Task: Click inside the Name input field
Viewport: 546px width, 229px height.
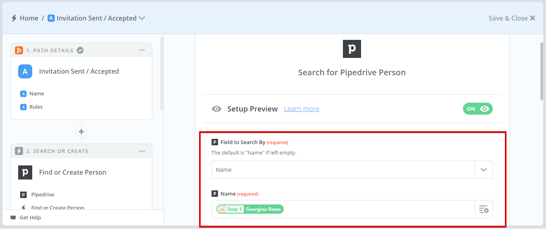Action: click(343, 209)
